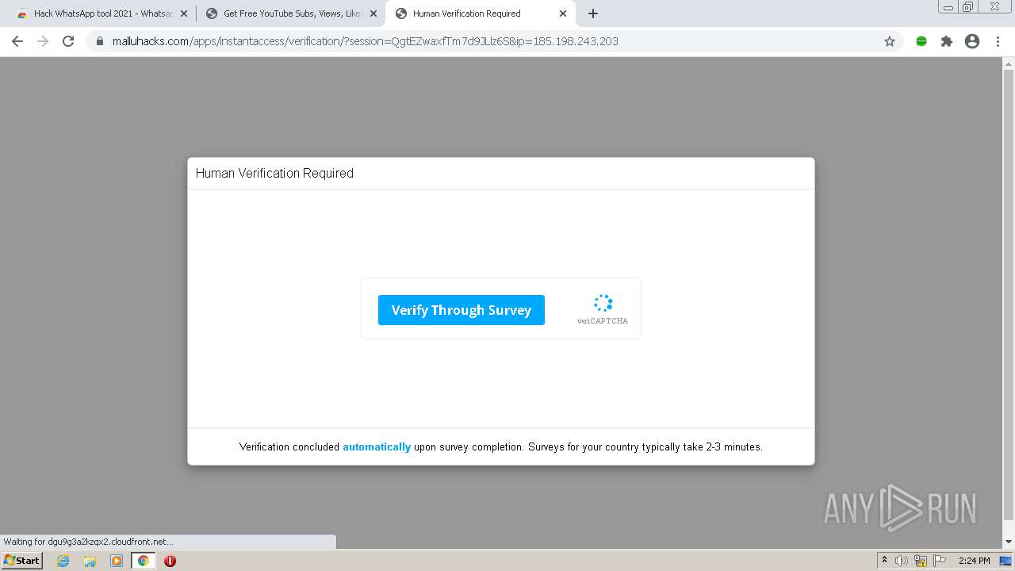
Task: Click the page scrollbar up arrow
Action: pos(1009,64)
